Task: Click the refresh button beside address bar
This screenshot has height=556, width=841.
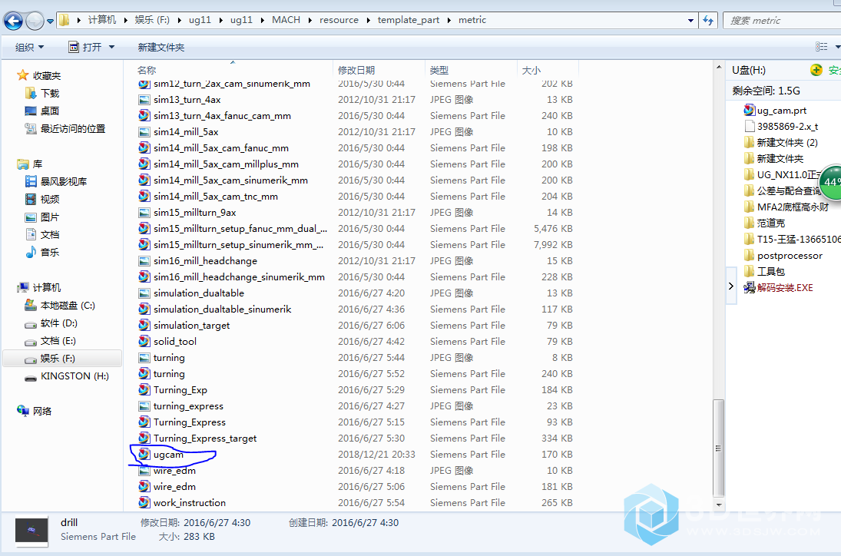Action: 709,21
